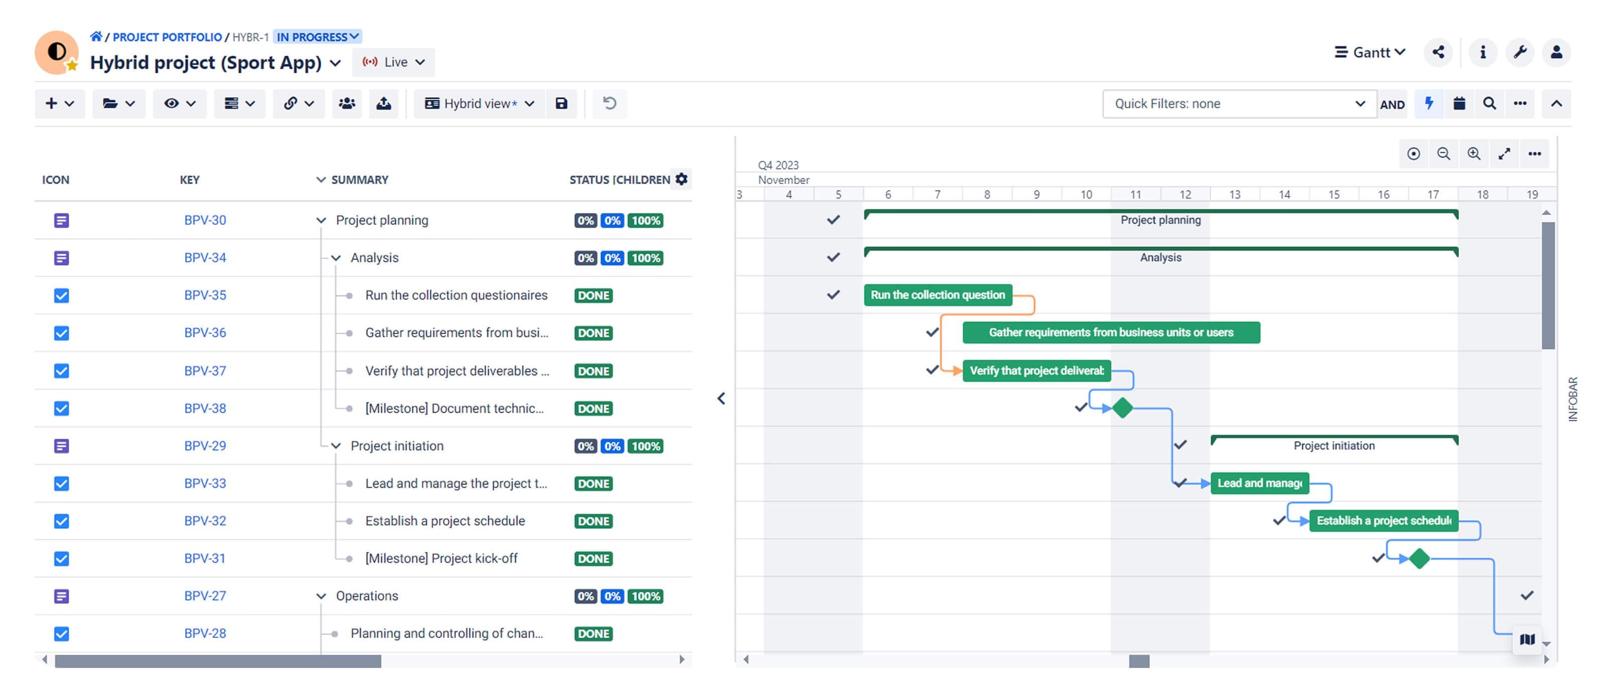Click the BPV-36 task checkbox icon
The height and width of the screenshot is (688, 1606).
point(61,333)
